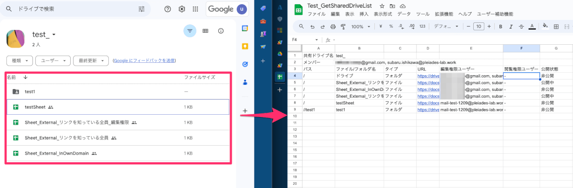Switch Drive to grid layout view
573x188 pixels.
click(205, 31)
